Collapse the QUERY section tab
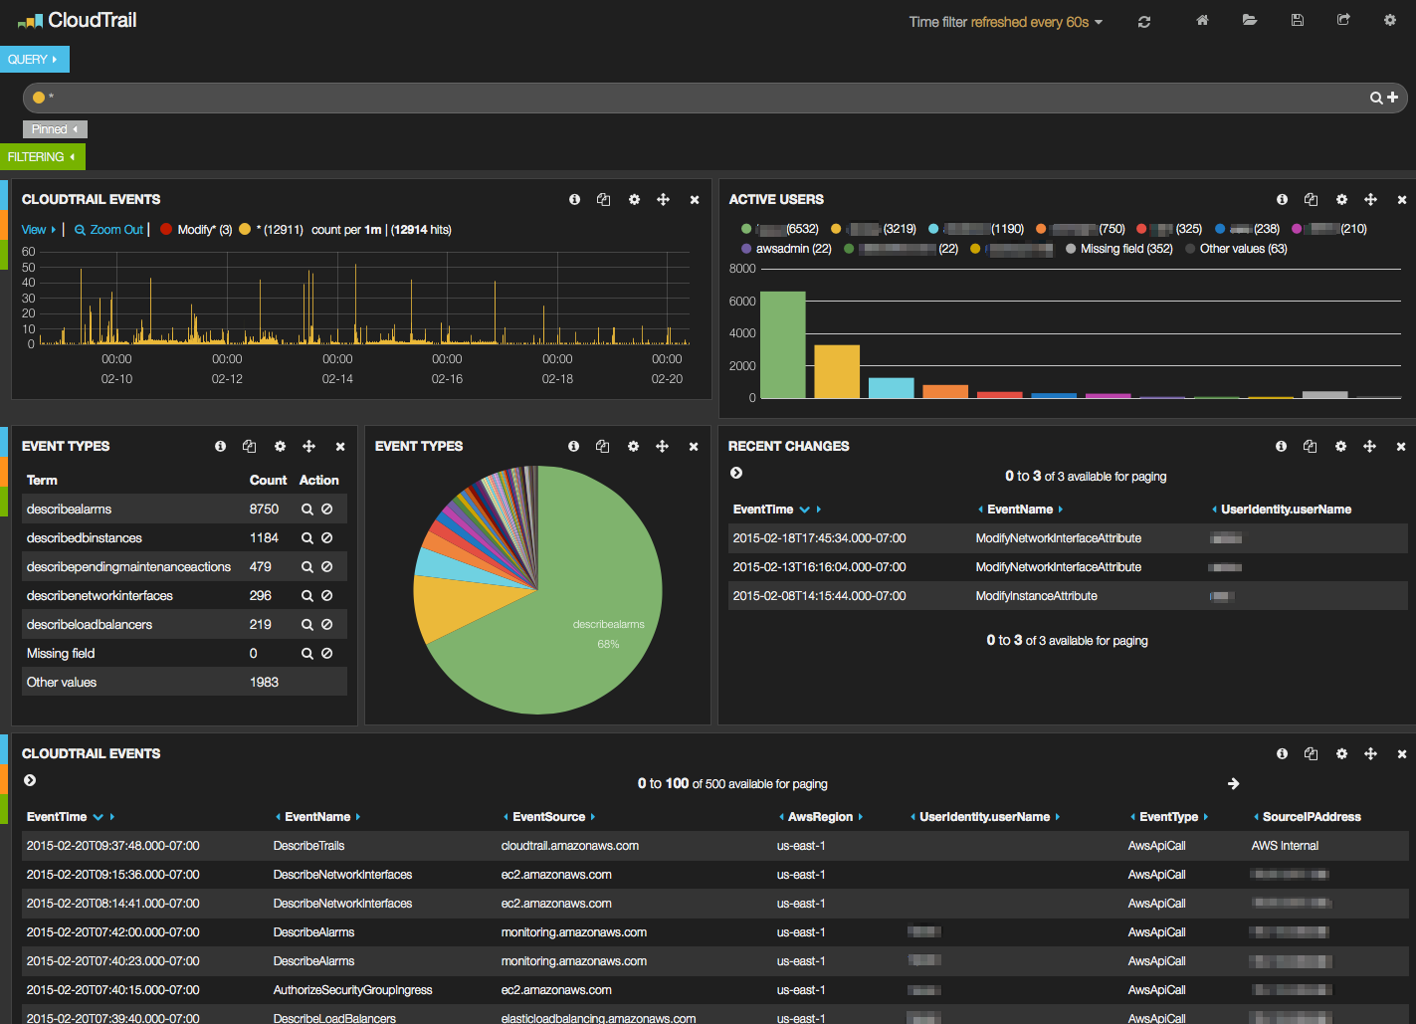The width and height of the screenshot is (1416, 1024). pyautogui.click(x=34, y=60)
